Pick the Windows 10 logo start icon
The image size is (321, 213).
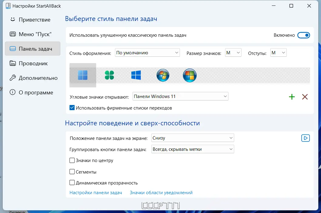136,75
